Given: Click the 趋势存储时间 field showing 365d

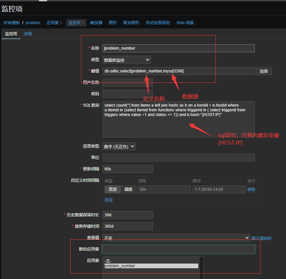Looking at the screenshot, I should [x=128, y=226].
